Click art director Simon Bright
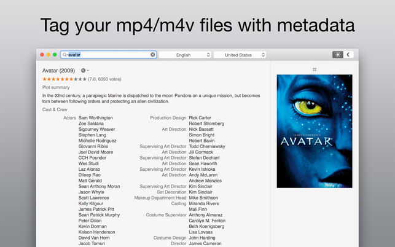395x247 pixels. pos(201,135)
